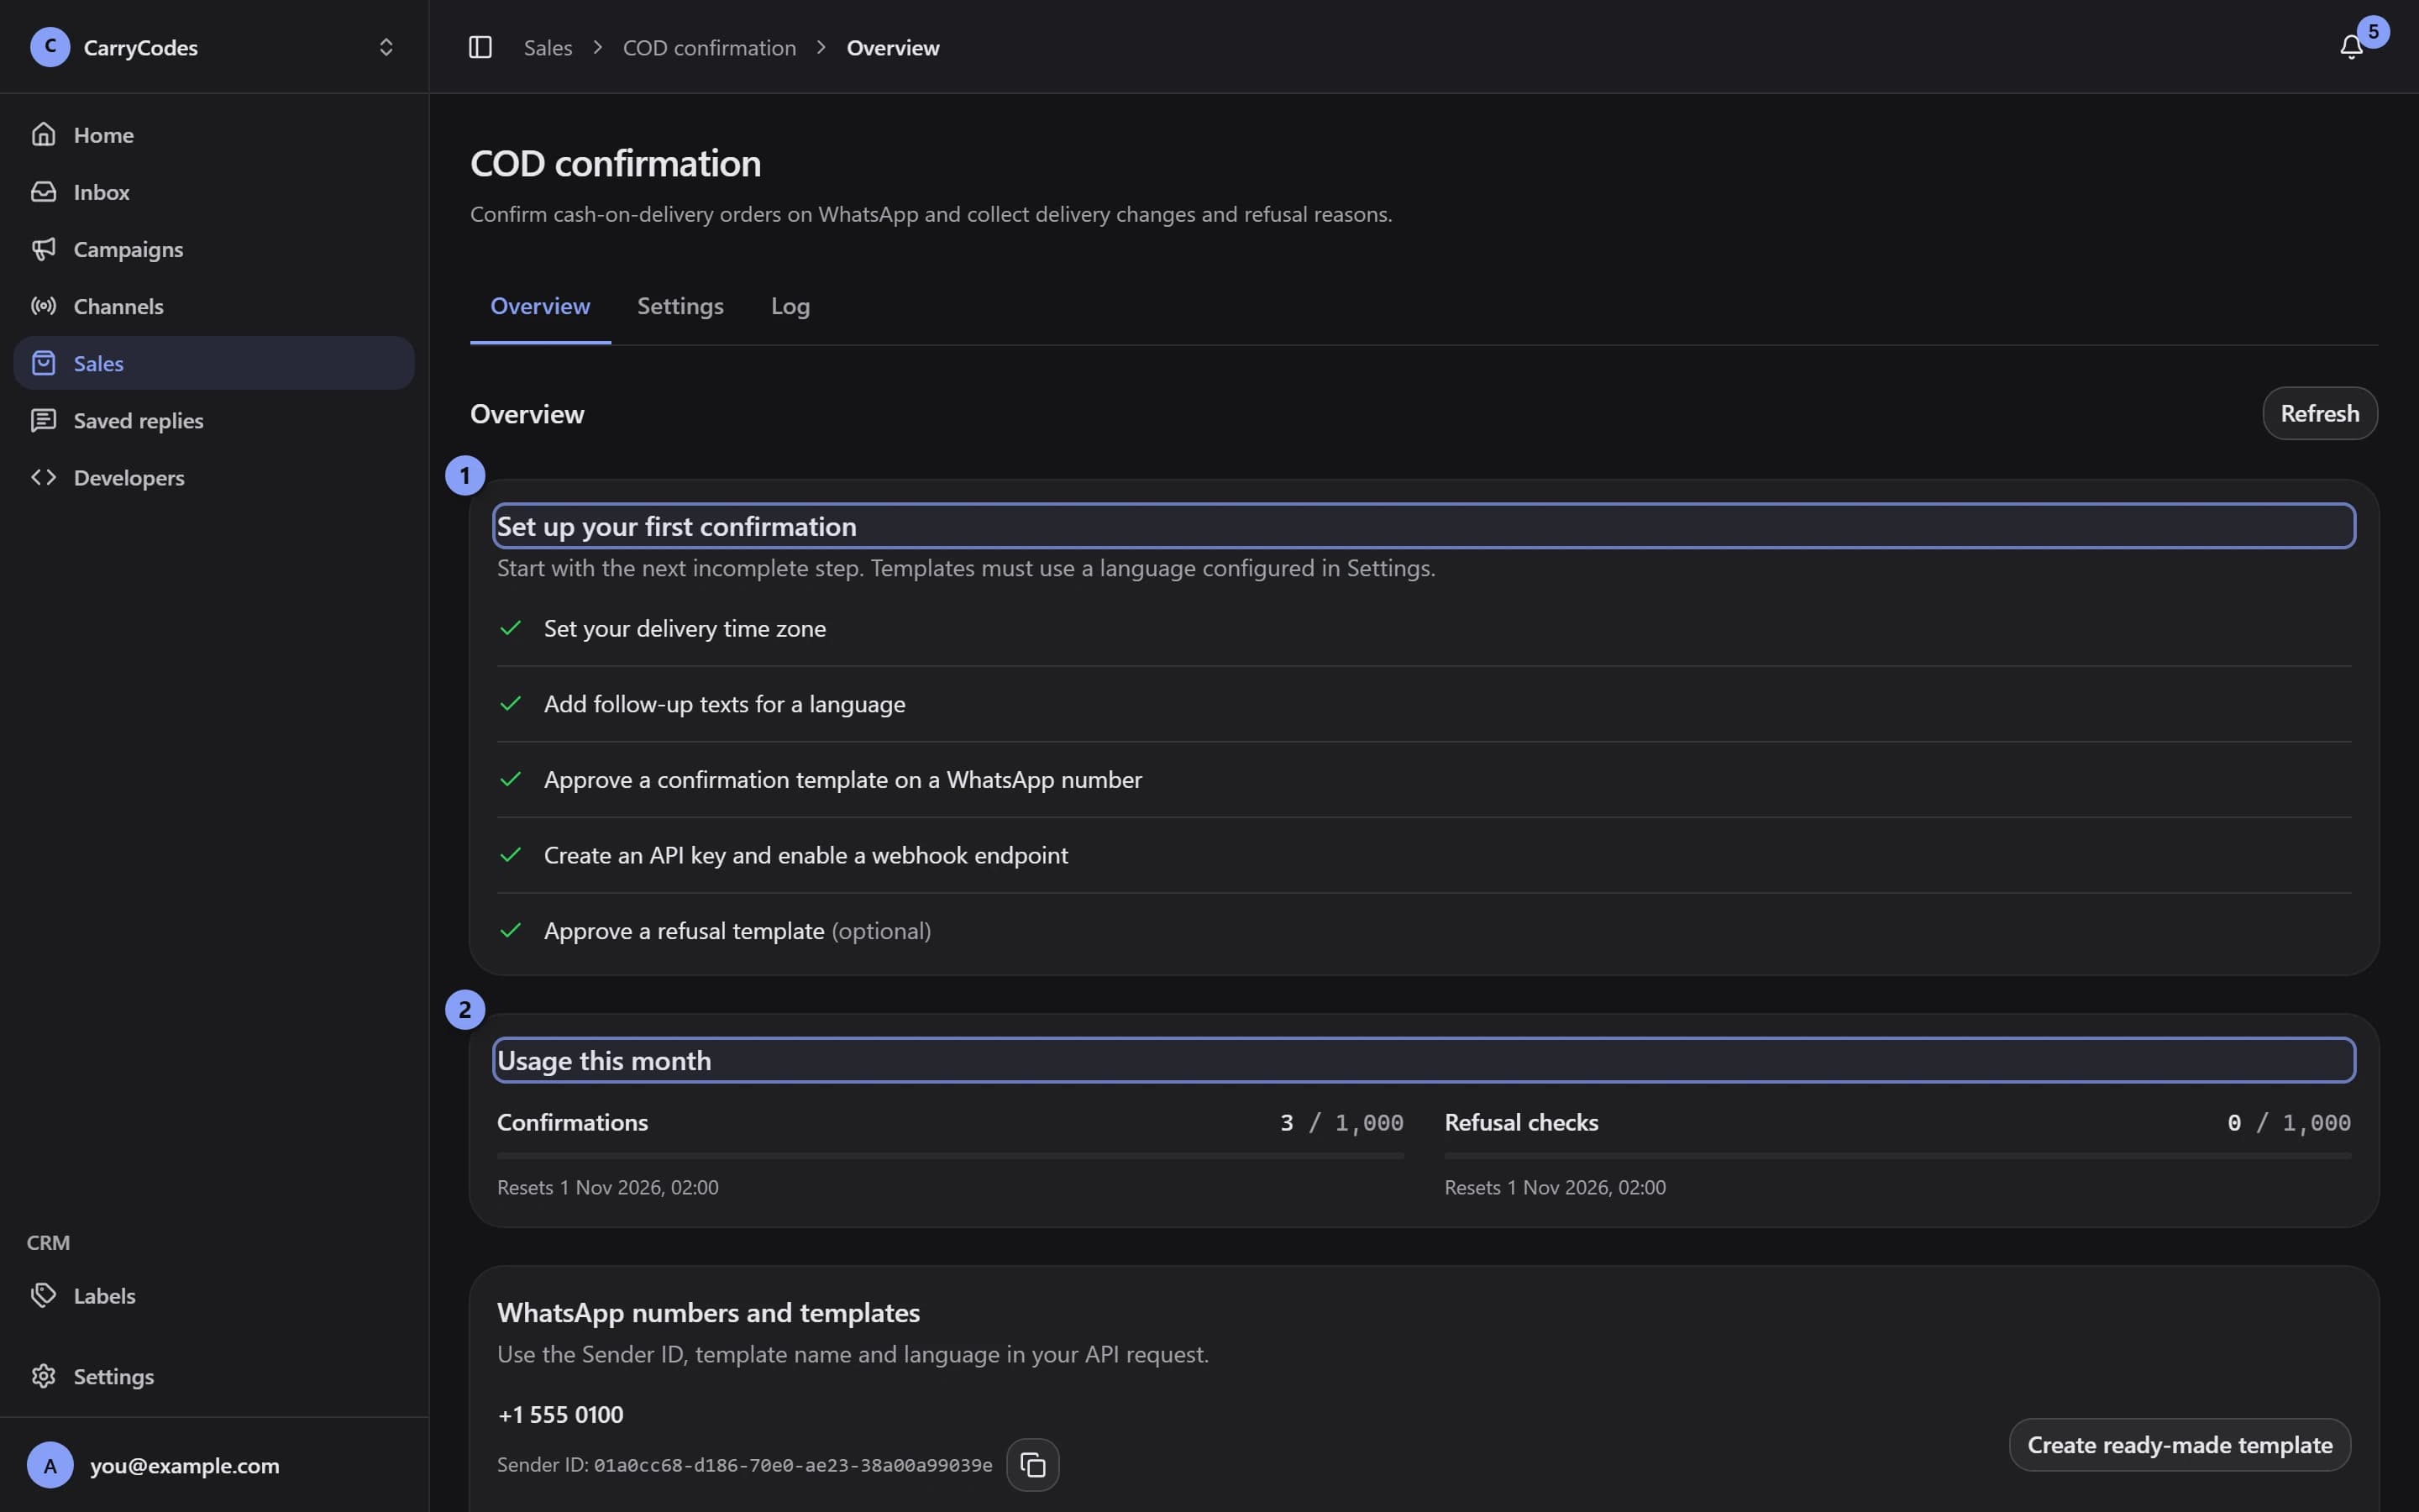Click the you@example.com account label

(185, 1465)
